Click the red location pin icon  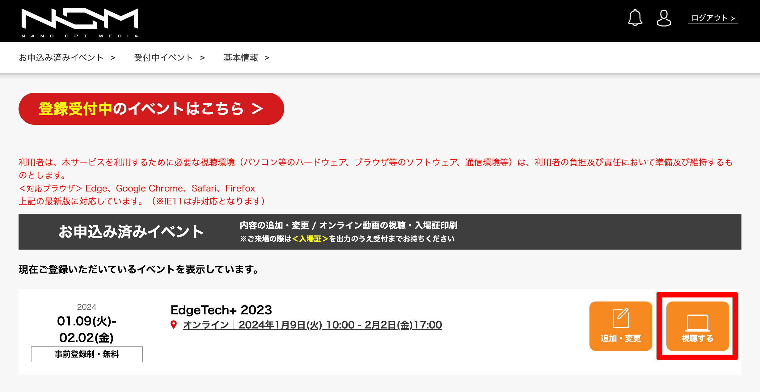point(174,325)
